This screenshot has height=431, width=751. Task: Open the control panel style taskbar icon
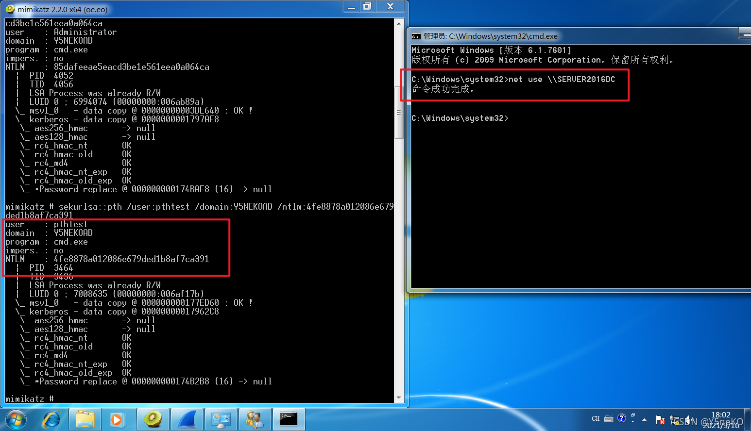pos(221,419)
